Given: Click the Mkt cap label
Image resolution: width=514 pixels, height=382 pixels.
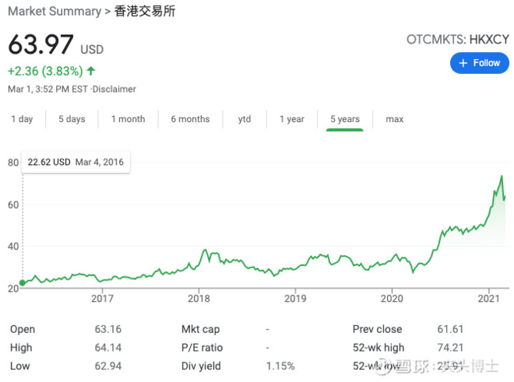Looking at the screenshot, I should pos(200,329).
